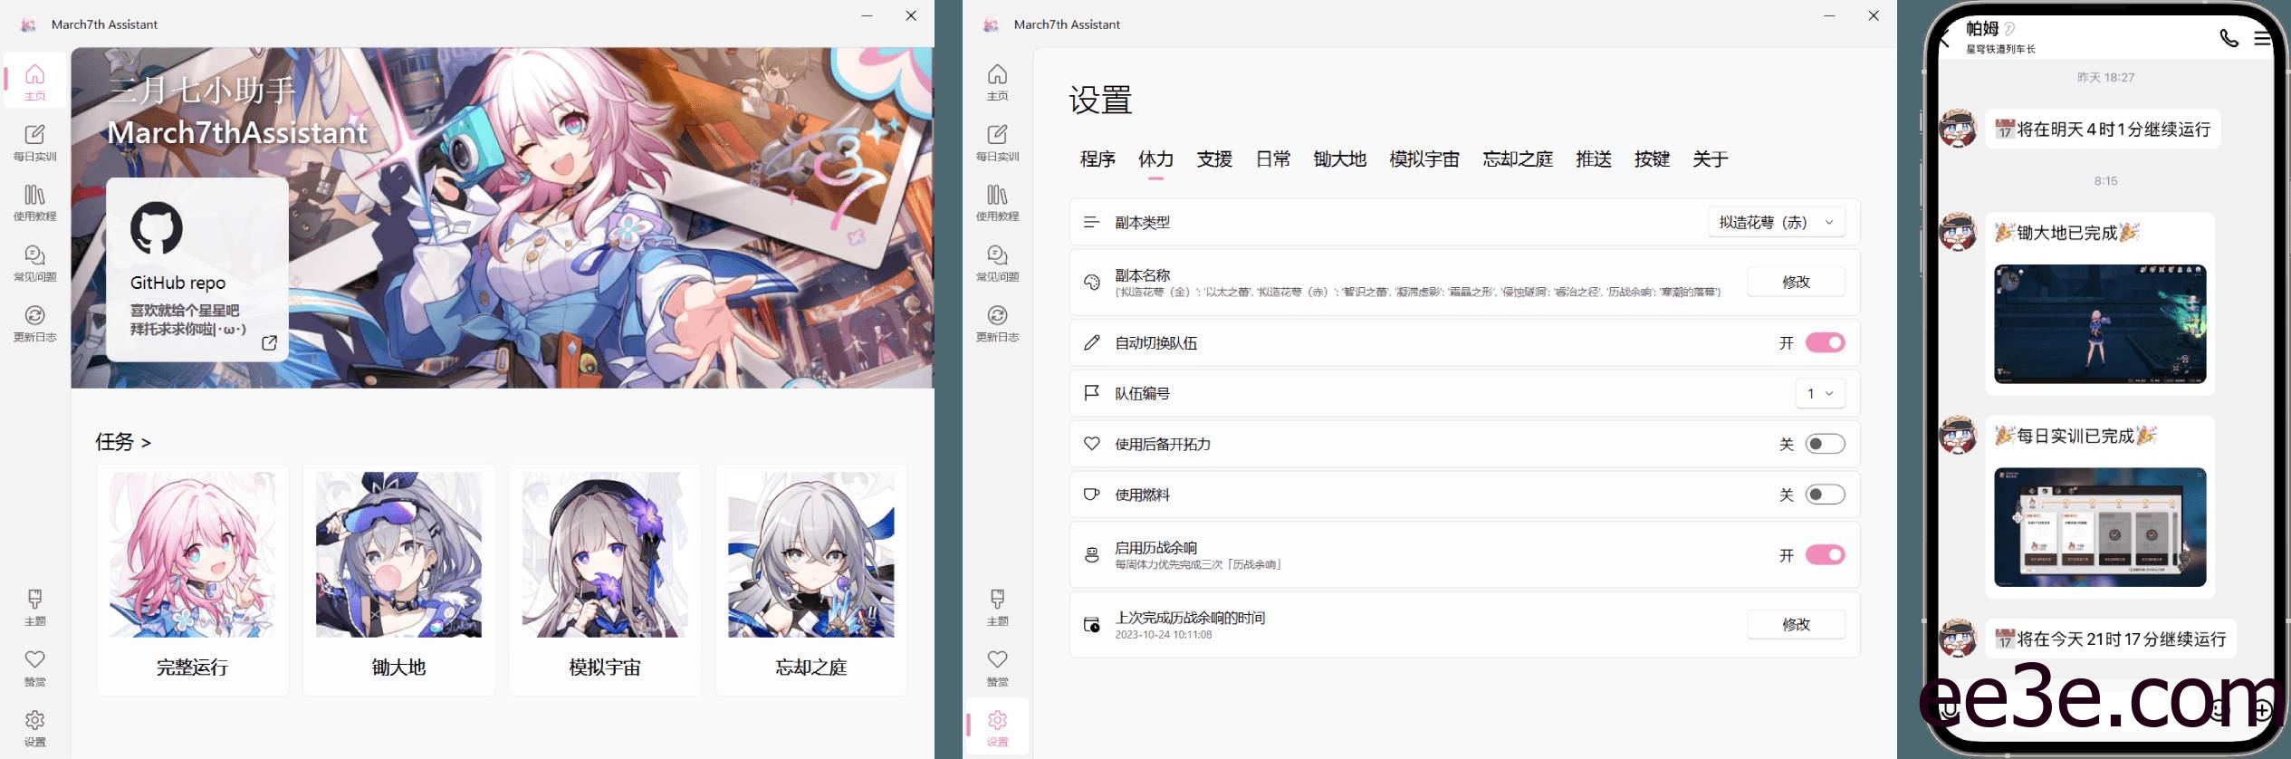The width and height of the screenshot is (2291, 759).
Task: Open the 忘却之庭 settings tab
Action: pos(1518,159)
